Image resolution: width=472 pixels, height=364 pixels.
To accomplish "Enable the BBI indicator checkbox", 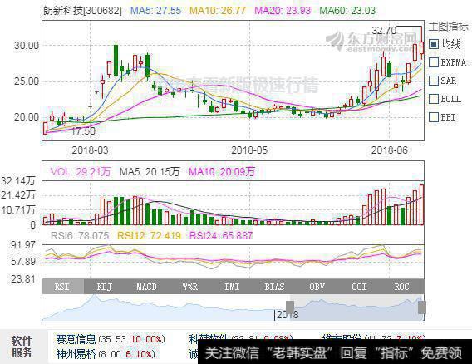I will [434, 117].
